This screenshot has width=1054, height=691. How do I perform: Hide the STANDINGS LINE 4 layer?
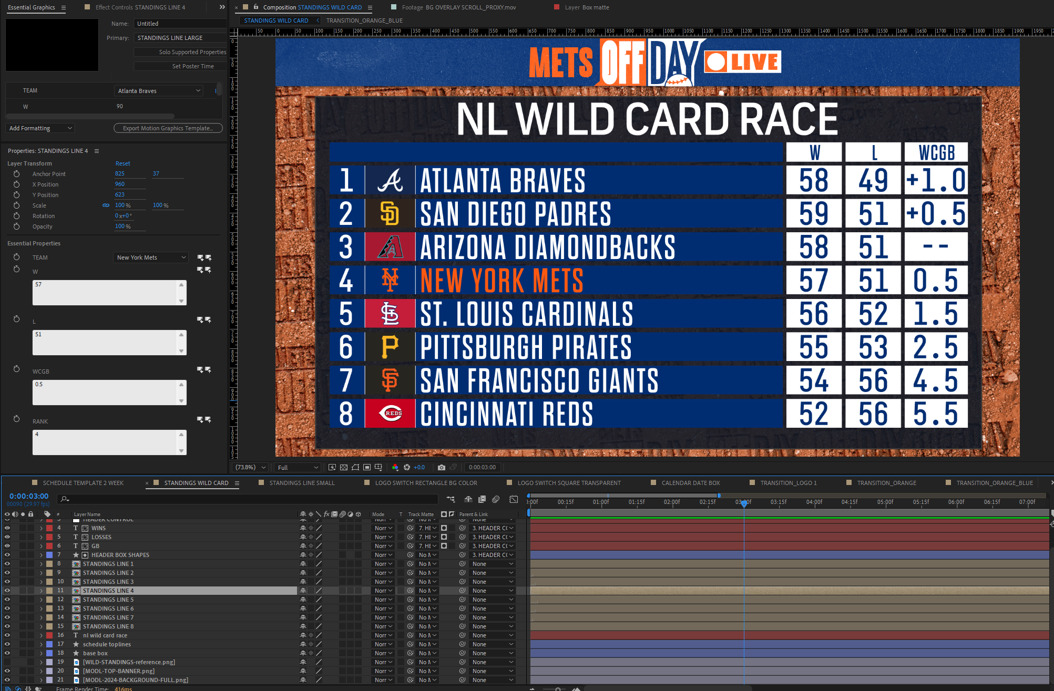click(x=7, y=591)
